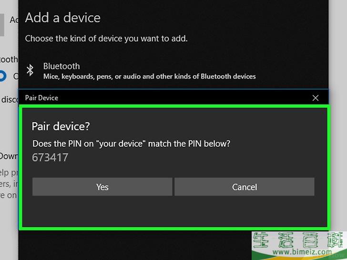The image size is (347, 260).
Task: Click the PIN number 673417
Action: coord(50,158)
